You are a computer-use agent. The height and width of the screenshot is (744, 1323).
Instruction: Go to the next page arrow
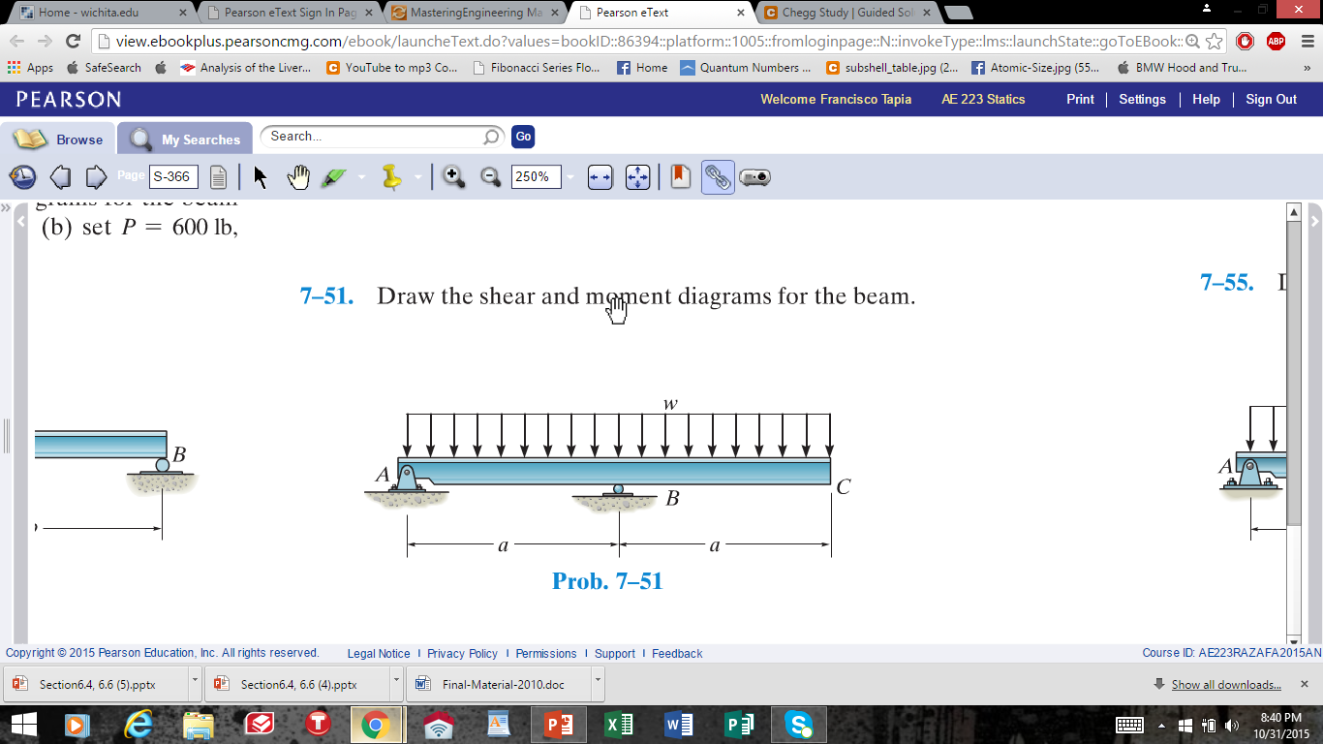coord(96,177)
